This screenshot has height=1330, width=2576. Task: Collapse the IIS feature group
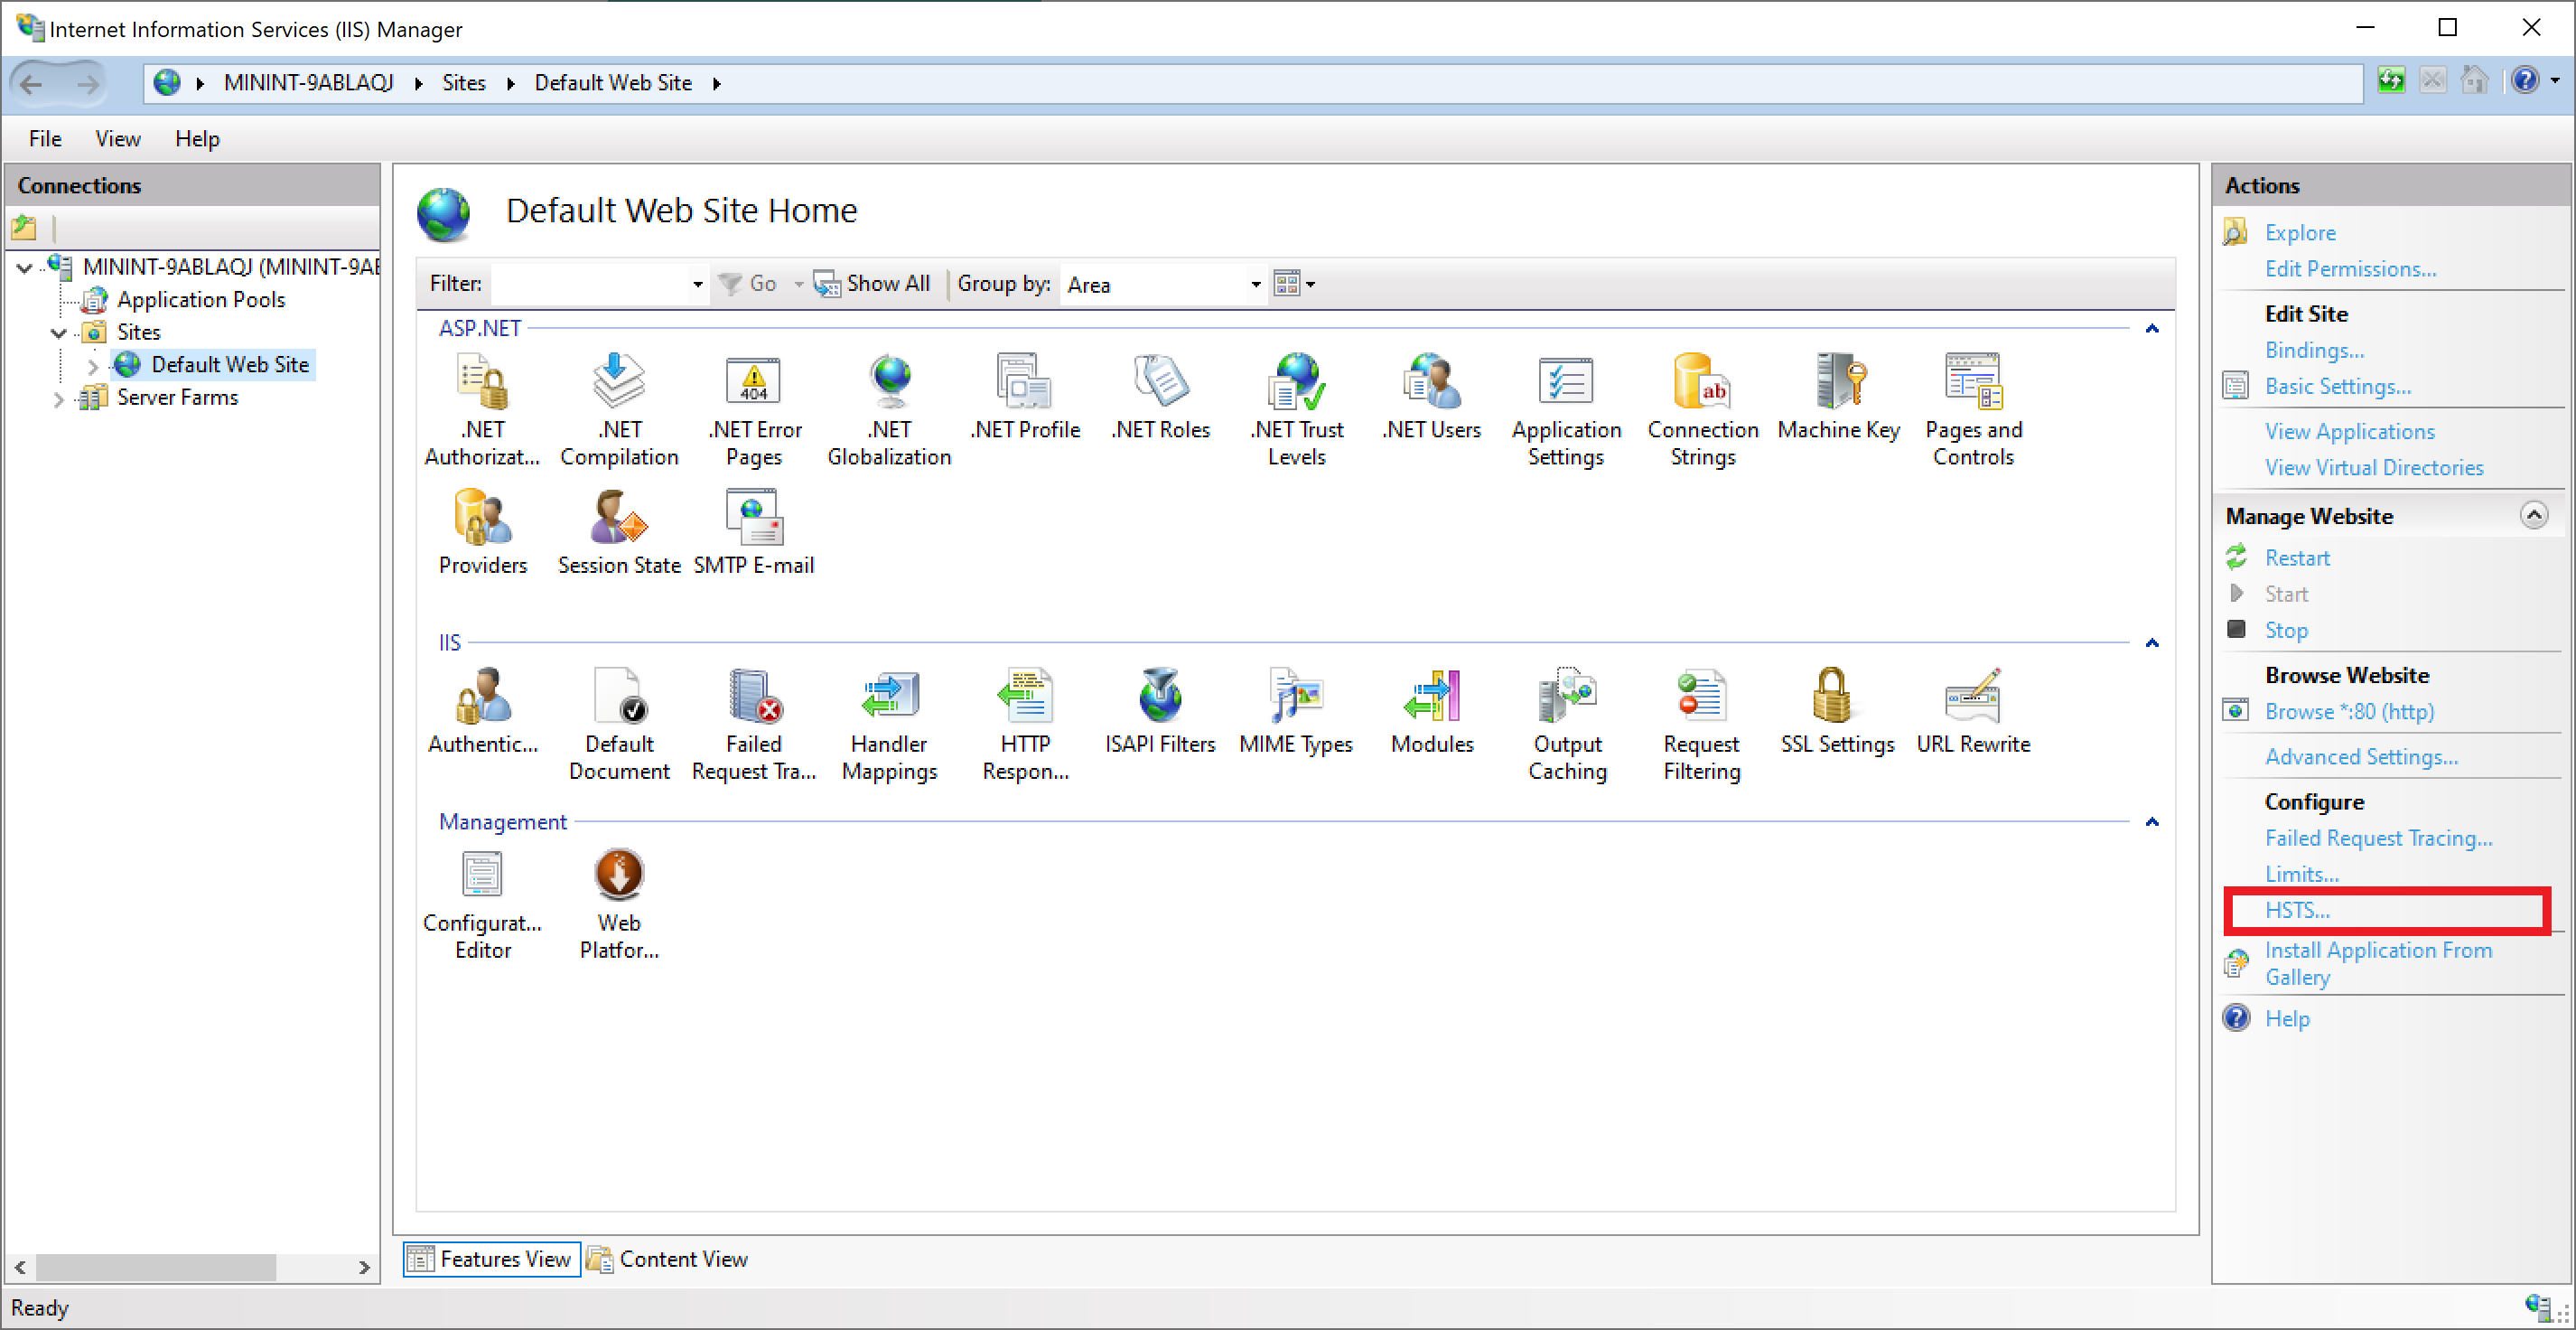2152,643
